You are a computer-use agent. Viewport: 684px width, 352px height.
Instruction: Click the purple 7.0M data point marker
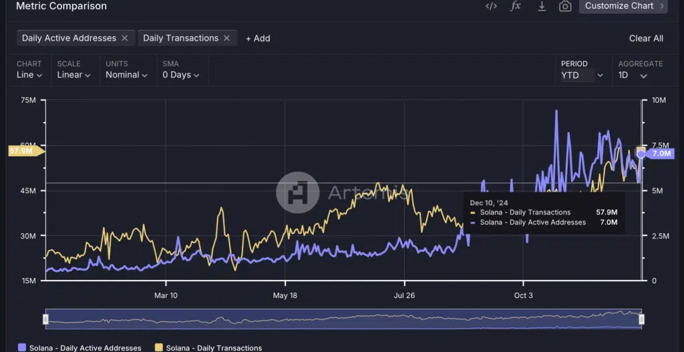pos(641,154)
